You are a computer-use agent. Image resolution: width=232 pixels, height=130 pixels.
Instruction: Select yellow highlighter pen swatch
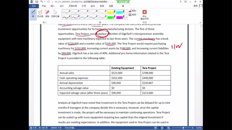[111, 12]
